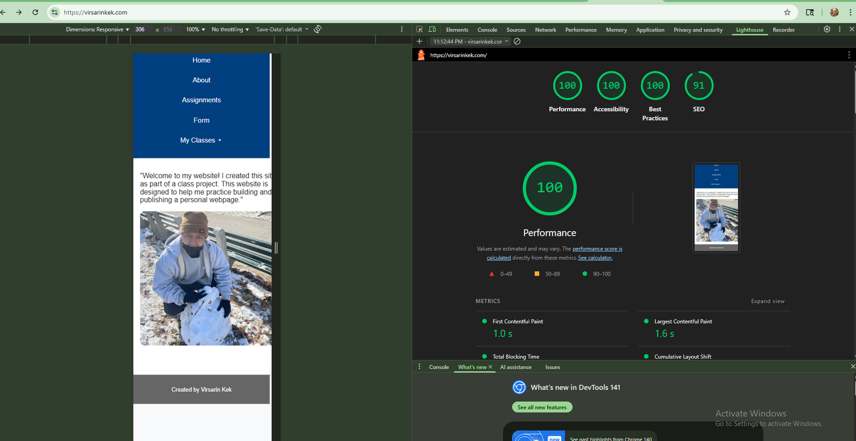Screen dimensions: 856x441
Task: Expand the My Classes menu on webpage
Action: (x=201, y=140)
